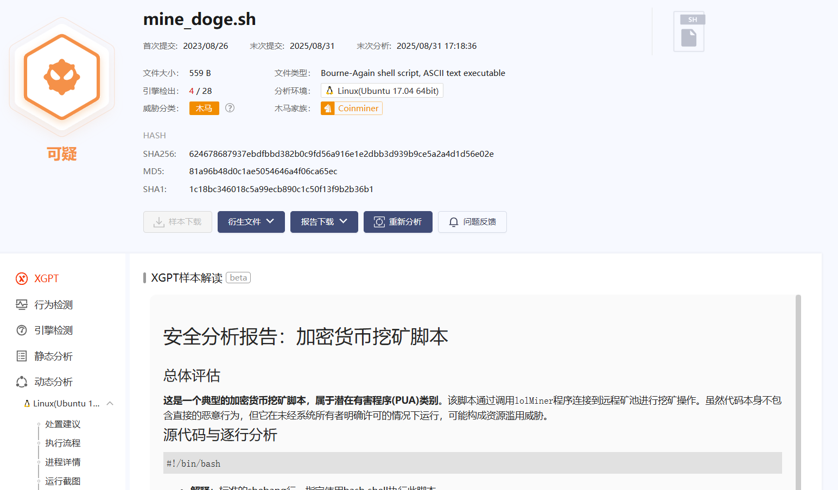The image size is (838, 490).
Task: Open the 衍生文件 dropdown
Action: click(251, 222)
